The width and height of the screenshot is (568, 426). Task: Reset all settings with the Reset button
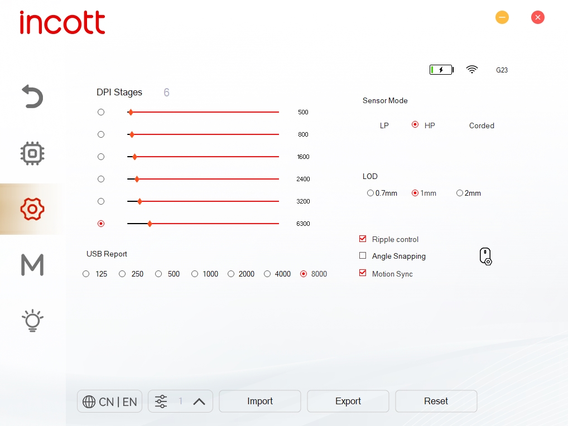tap(436, 401)
